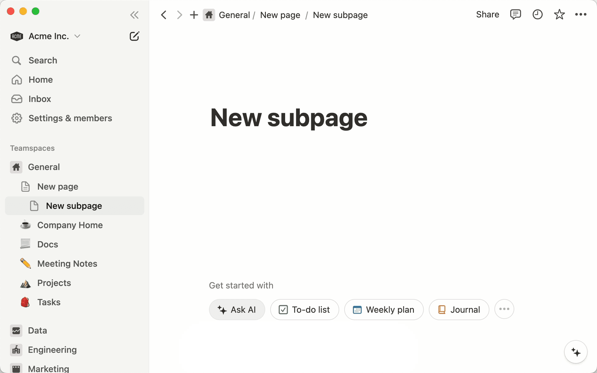This screenshot has width=597, height=373.
Task: Click the Acme logo icon
Action: coord(17,36)
